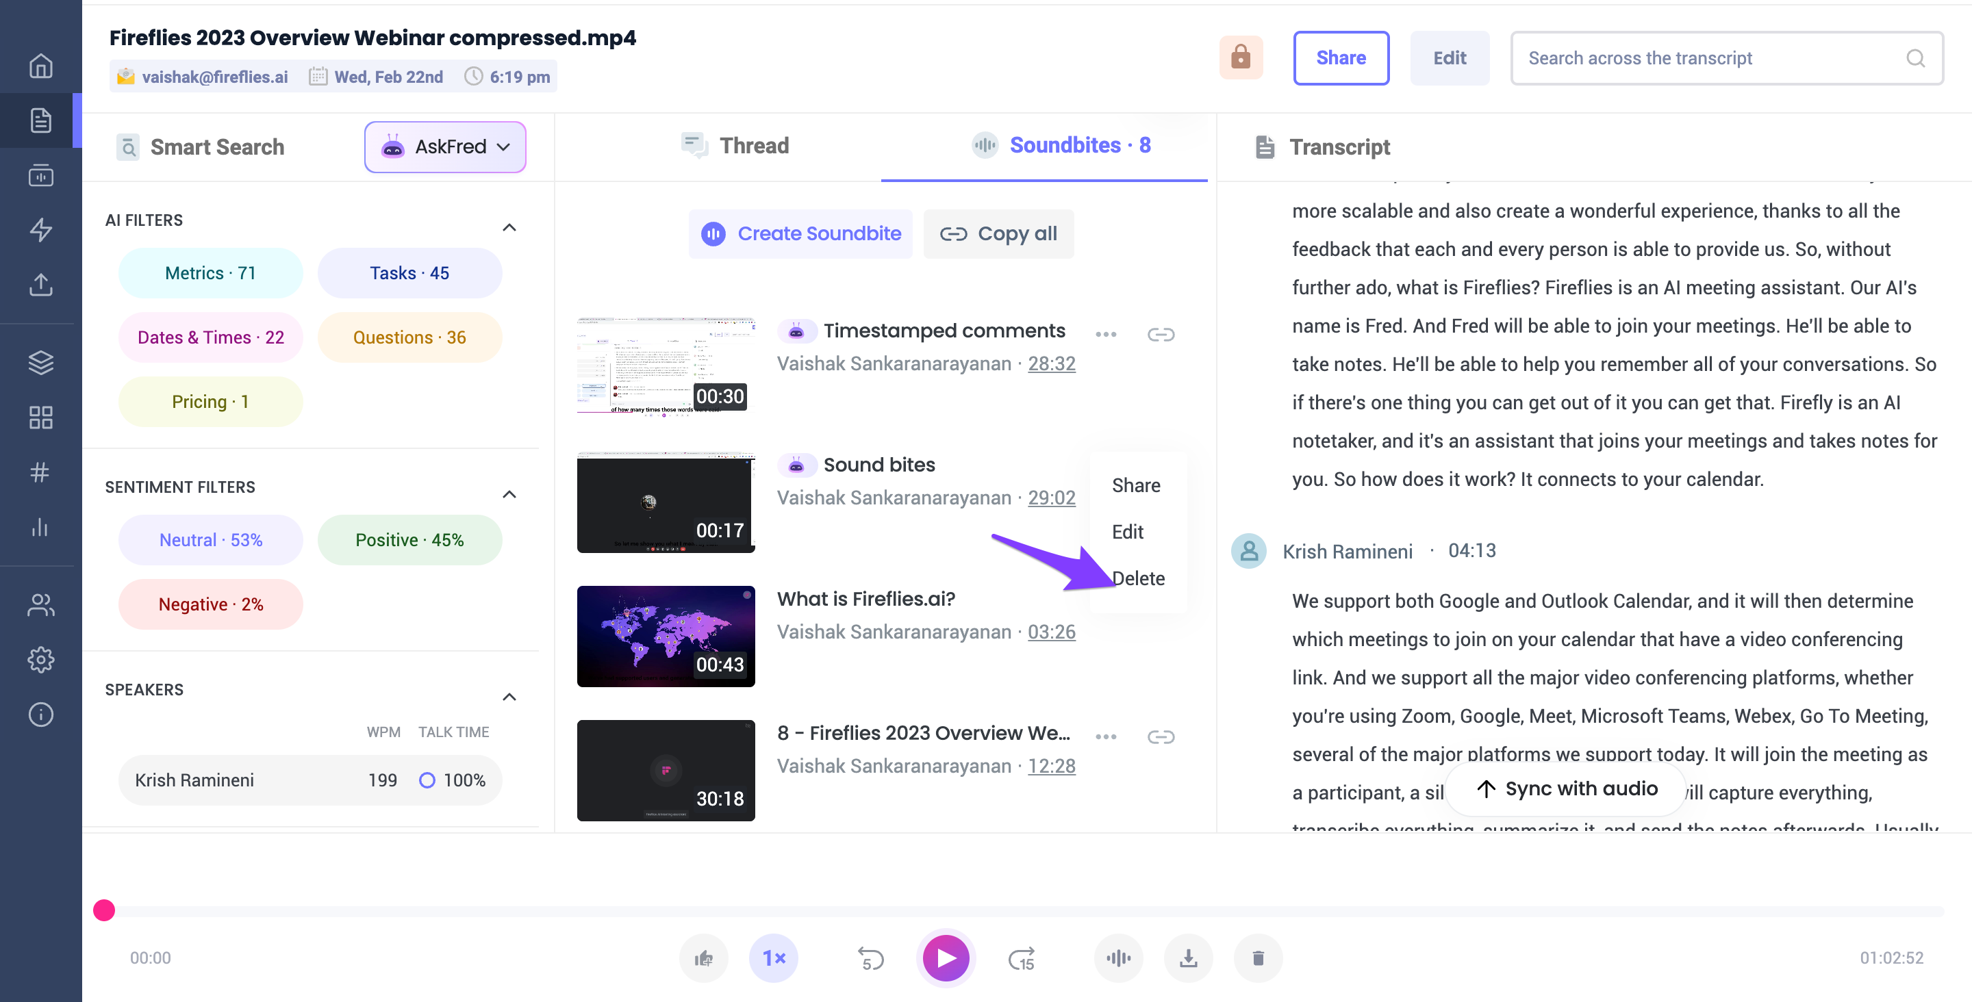Open the Upload icon in sidebar

tap(40, 285)
